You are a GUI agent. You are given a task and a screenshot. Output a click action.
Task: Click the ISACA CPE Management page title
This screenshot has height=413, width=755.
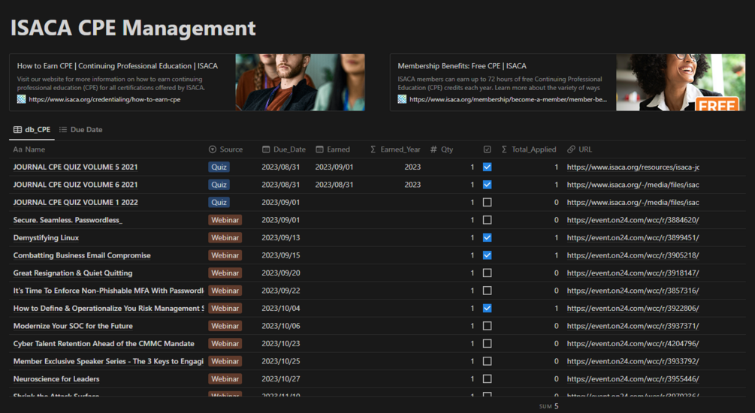pyautogui.click(x=133, y=28)
